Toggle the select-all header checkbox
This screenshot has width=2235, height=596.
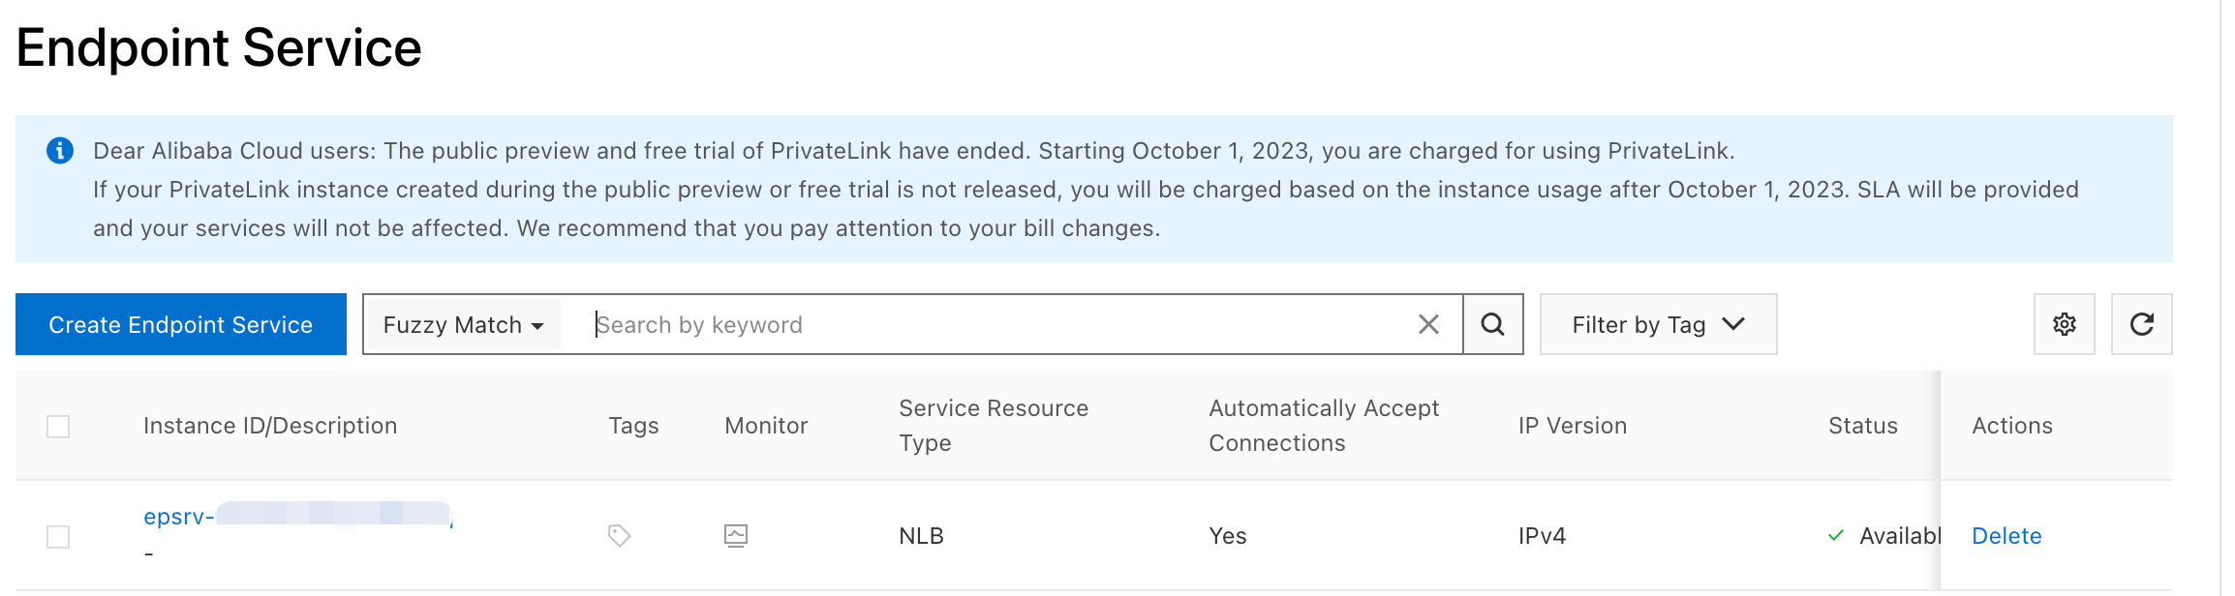pyautogui.click(x=58, y=427)
